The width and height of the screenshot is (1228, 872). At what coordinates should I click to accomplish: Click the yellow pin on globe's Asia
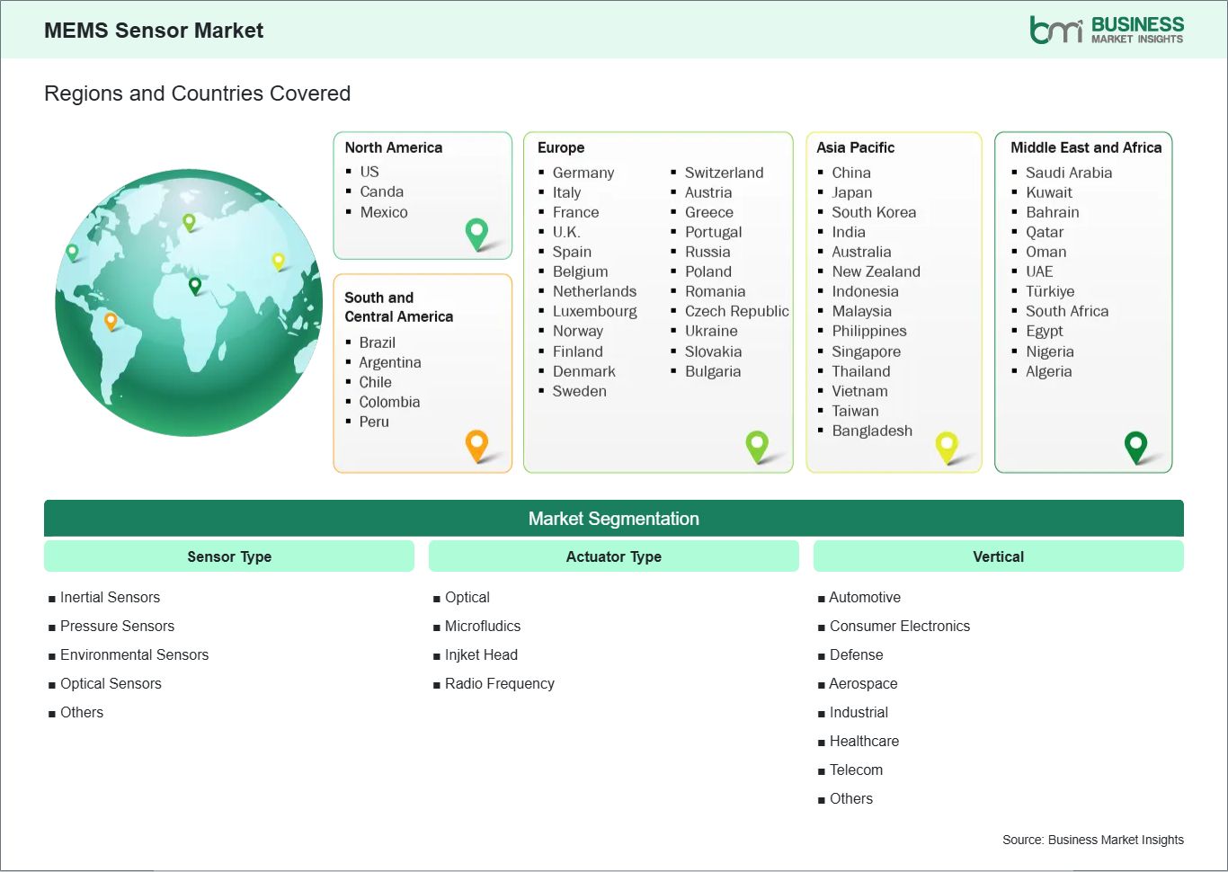click(x=278, y=261)
